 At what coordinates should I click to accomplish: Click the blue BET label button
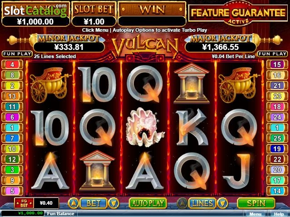tap(93, 203)
